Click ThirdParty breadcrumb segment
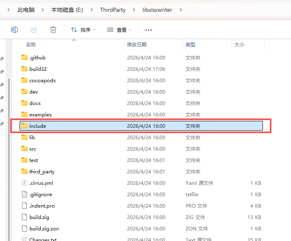The height and width of the screenshot is (241, 291). (x=113, y=10)
